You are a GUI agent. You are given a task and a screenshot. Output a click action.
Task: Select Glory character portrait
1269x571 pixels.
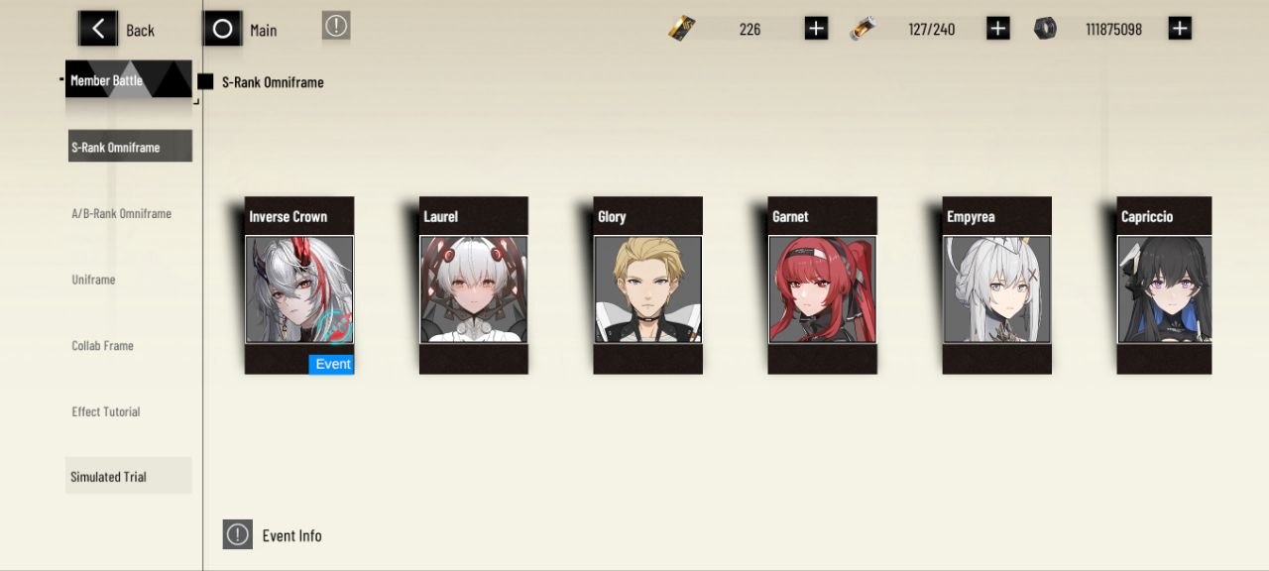tap(648, 289)
